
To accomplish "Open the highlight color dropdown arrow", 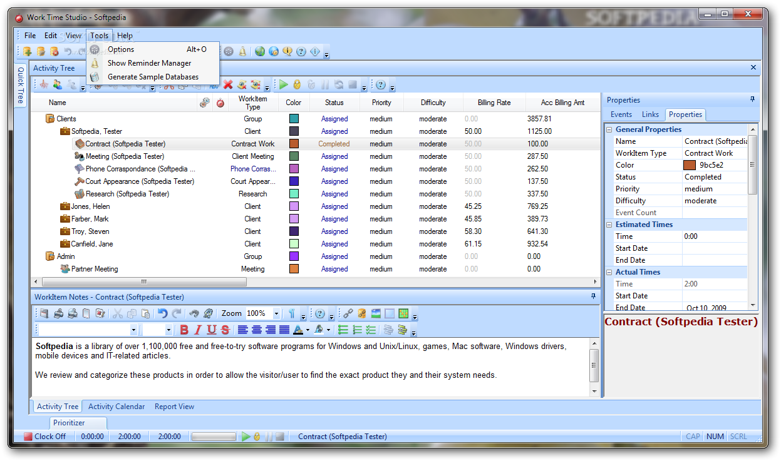I will tap(328, 330).
